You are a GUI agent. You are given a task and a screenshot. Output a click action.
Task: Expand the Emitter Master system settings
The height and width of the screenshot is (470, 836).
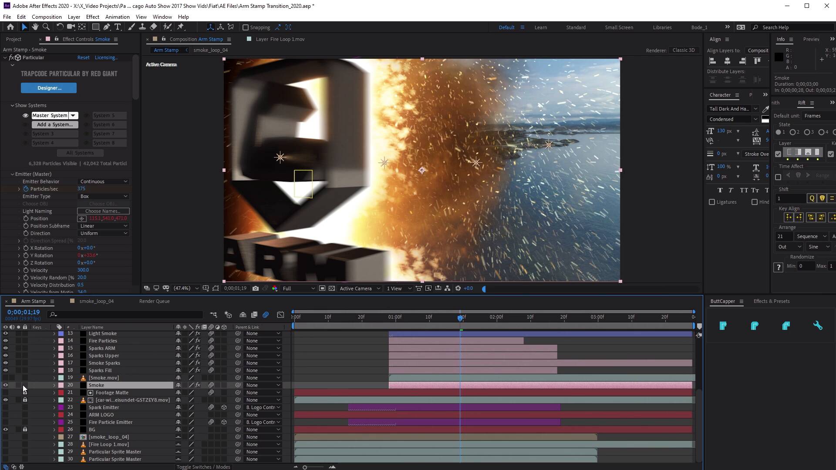[x=12, y=174]
